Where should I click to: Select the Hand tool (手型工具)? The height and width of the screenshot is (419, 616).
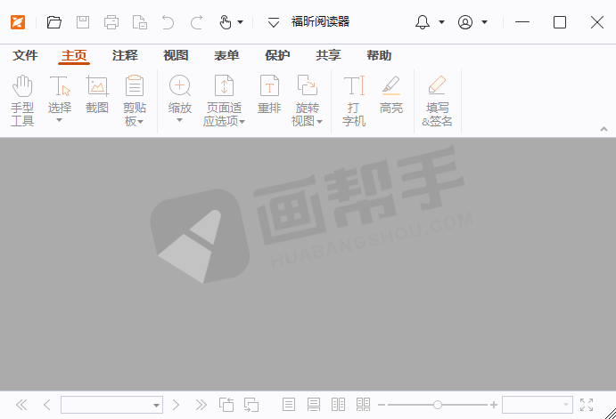(22, 100)
